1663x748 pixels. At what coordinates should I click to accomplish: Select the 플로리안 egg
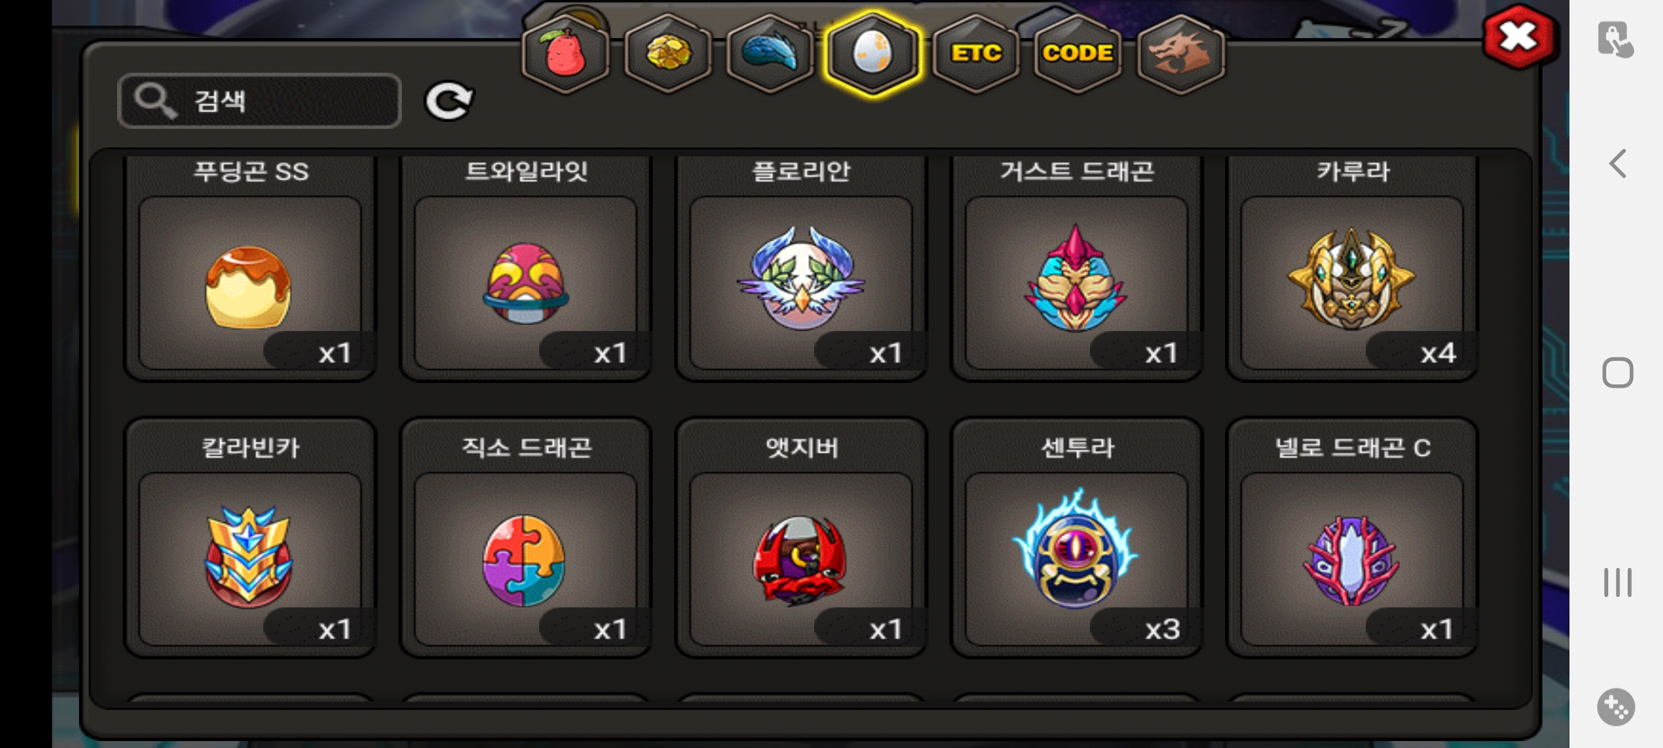coord(801,269)
